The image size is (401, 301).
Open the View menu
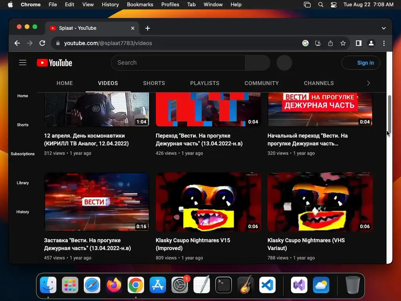tap(88, 5)
